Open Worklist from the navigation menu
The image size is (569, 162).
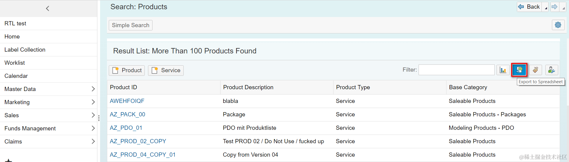[15, 63]
